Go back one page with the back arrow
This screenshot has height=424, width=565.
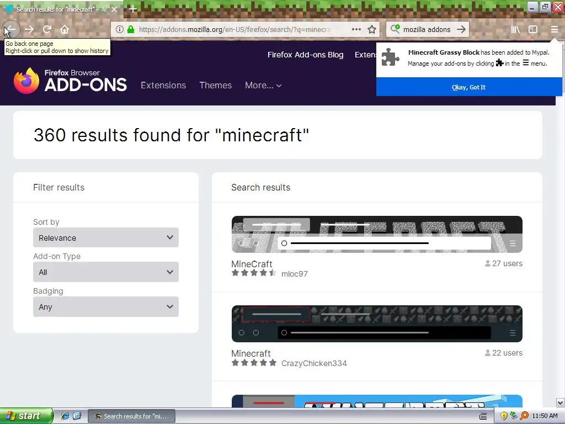point(11,30)
